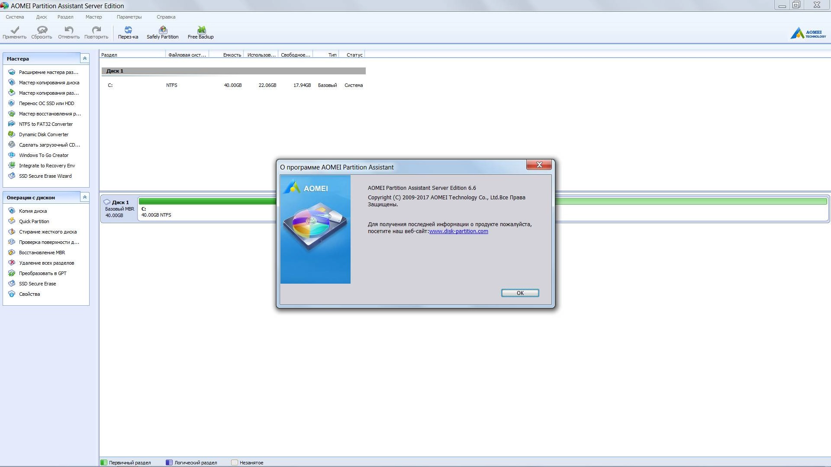Start Мастер копирования диска wizard
The width and height of the screenshot is (831, 467).
tap(44, 83)
